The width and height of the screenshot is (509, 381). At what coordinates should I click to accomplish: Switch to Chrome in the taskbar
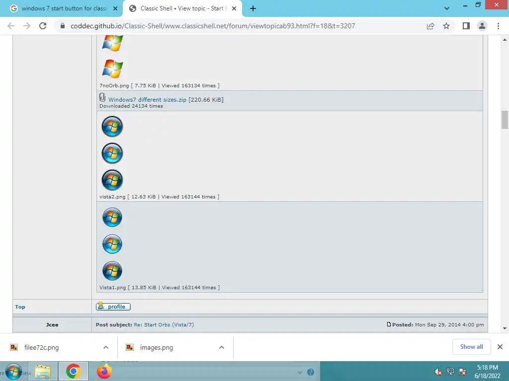click(x=74, y=371)
